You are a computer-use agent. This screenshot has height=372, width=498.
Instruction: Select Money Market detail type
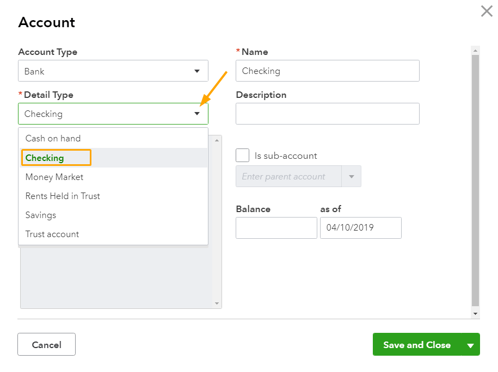(x=54, y=177)
